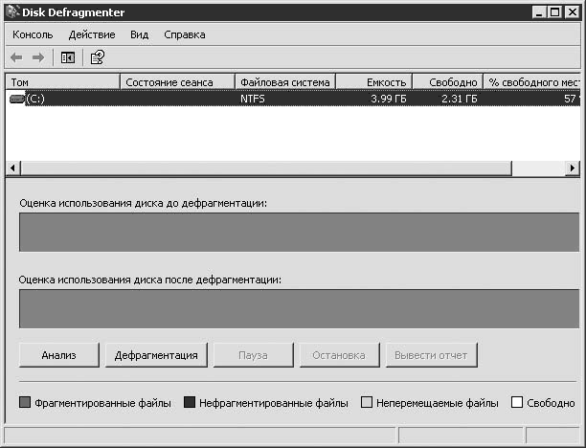
Task: Sort by Файловая система column header
Action: (x=285, y=81)
